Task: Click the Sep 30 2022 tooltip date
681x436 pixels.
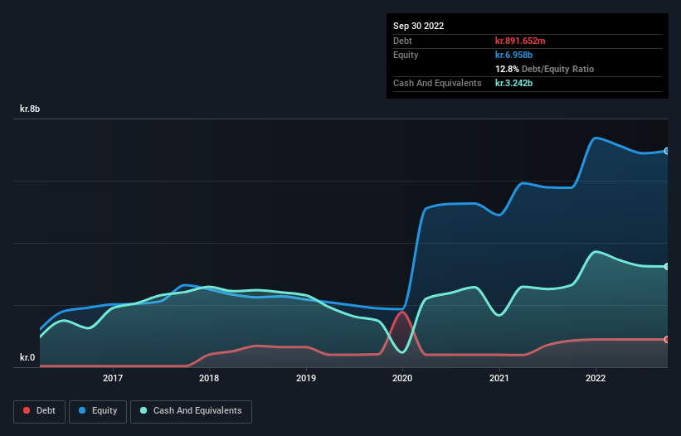Action: click(x=418, y=26)
